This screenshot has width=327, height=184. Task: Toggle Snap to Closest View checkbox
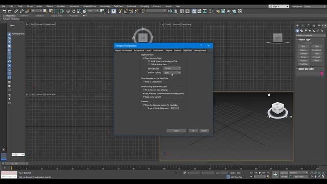tap(144, 82)
